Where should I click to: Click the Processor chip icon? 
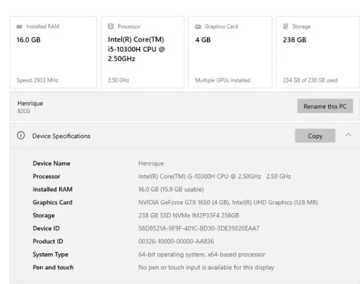(x=111, y=26)
